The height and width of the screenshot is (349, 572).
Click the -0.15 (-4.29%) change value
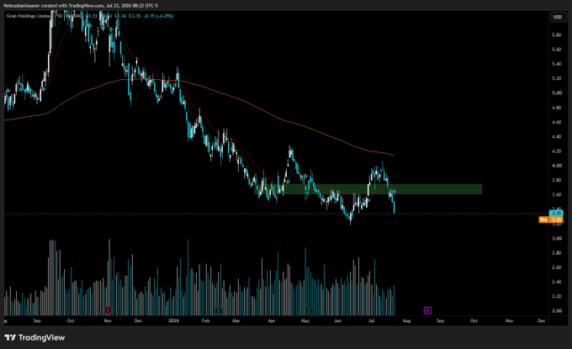[158, 16]
